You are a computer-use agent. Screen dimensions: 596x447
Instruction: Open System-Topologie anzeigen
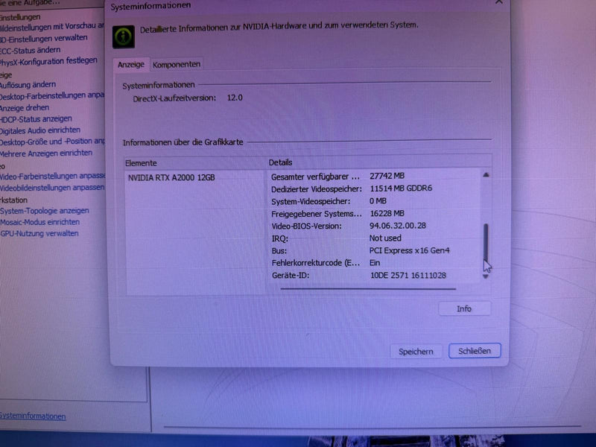[x=45, y=211]
